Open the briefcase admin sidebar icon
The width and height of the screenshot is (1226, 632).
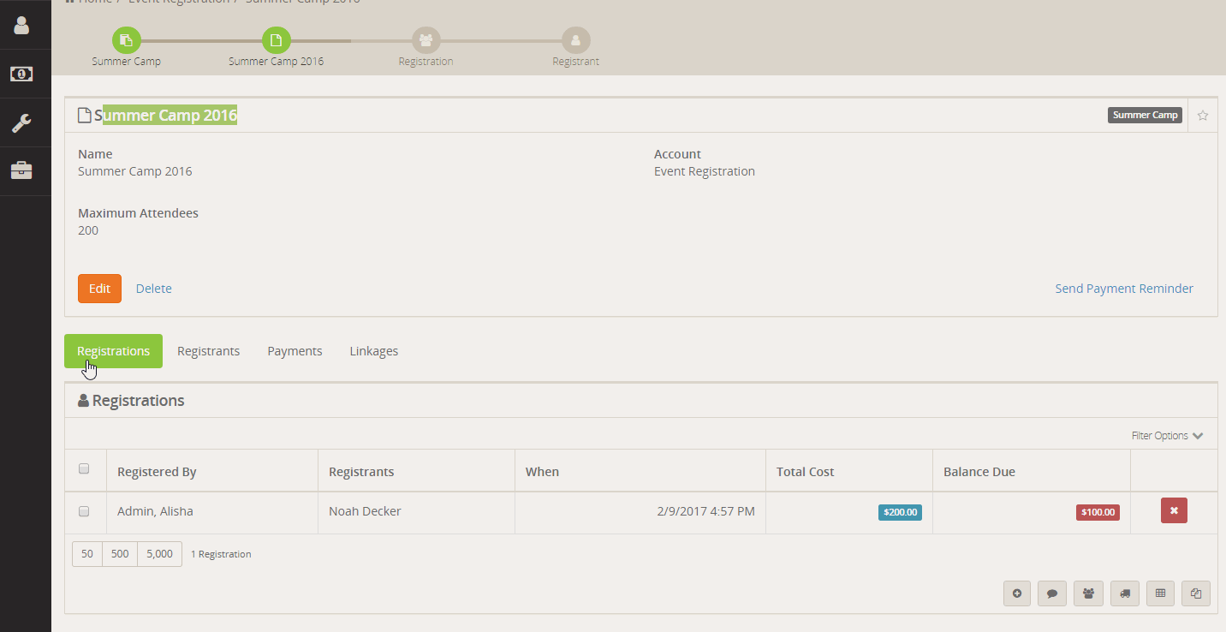click(21, 171)
